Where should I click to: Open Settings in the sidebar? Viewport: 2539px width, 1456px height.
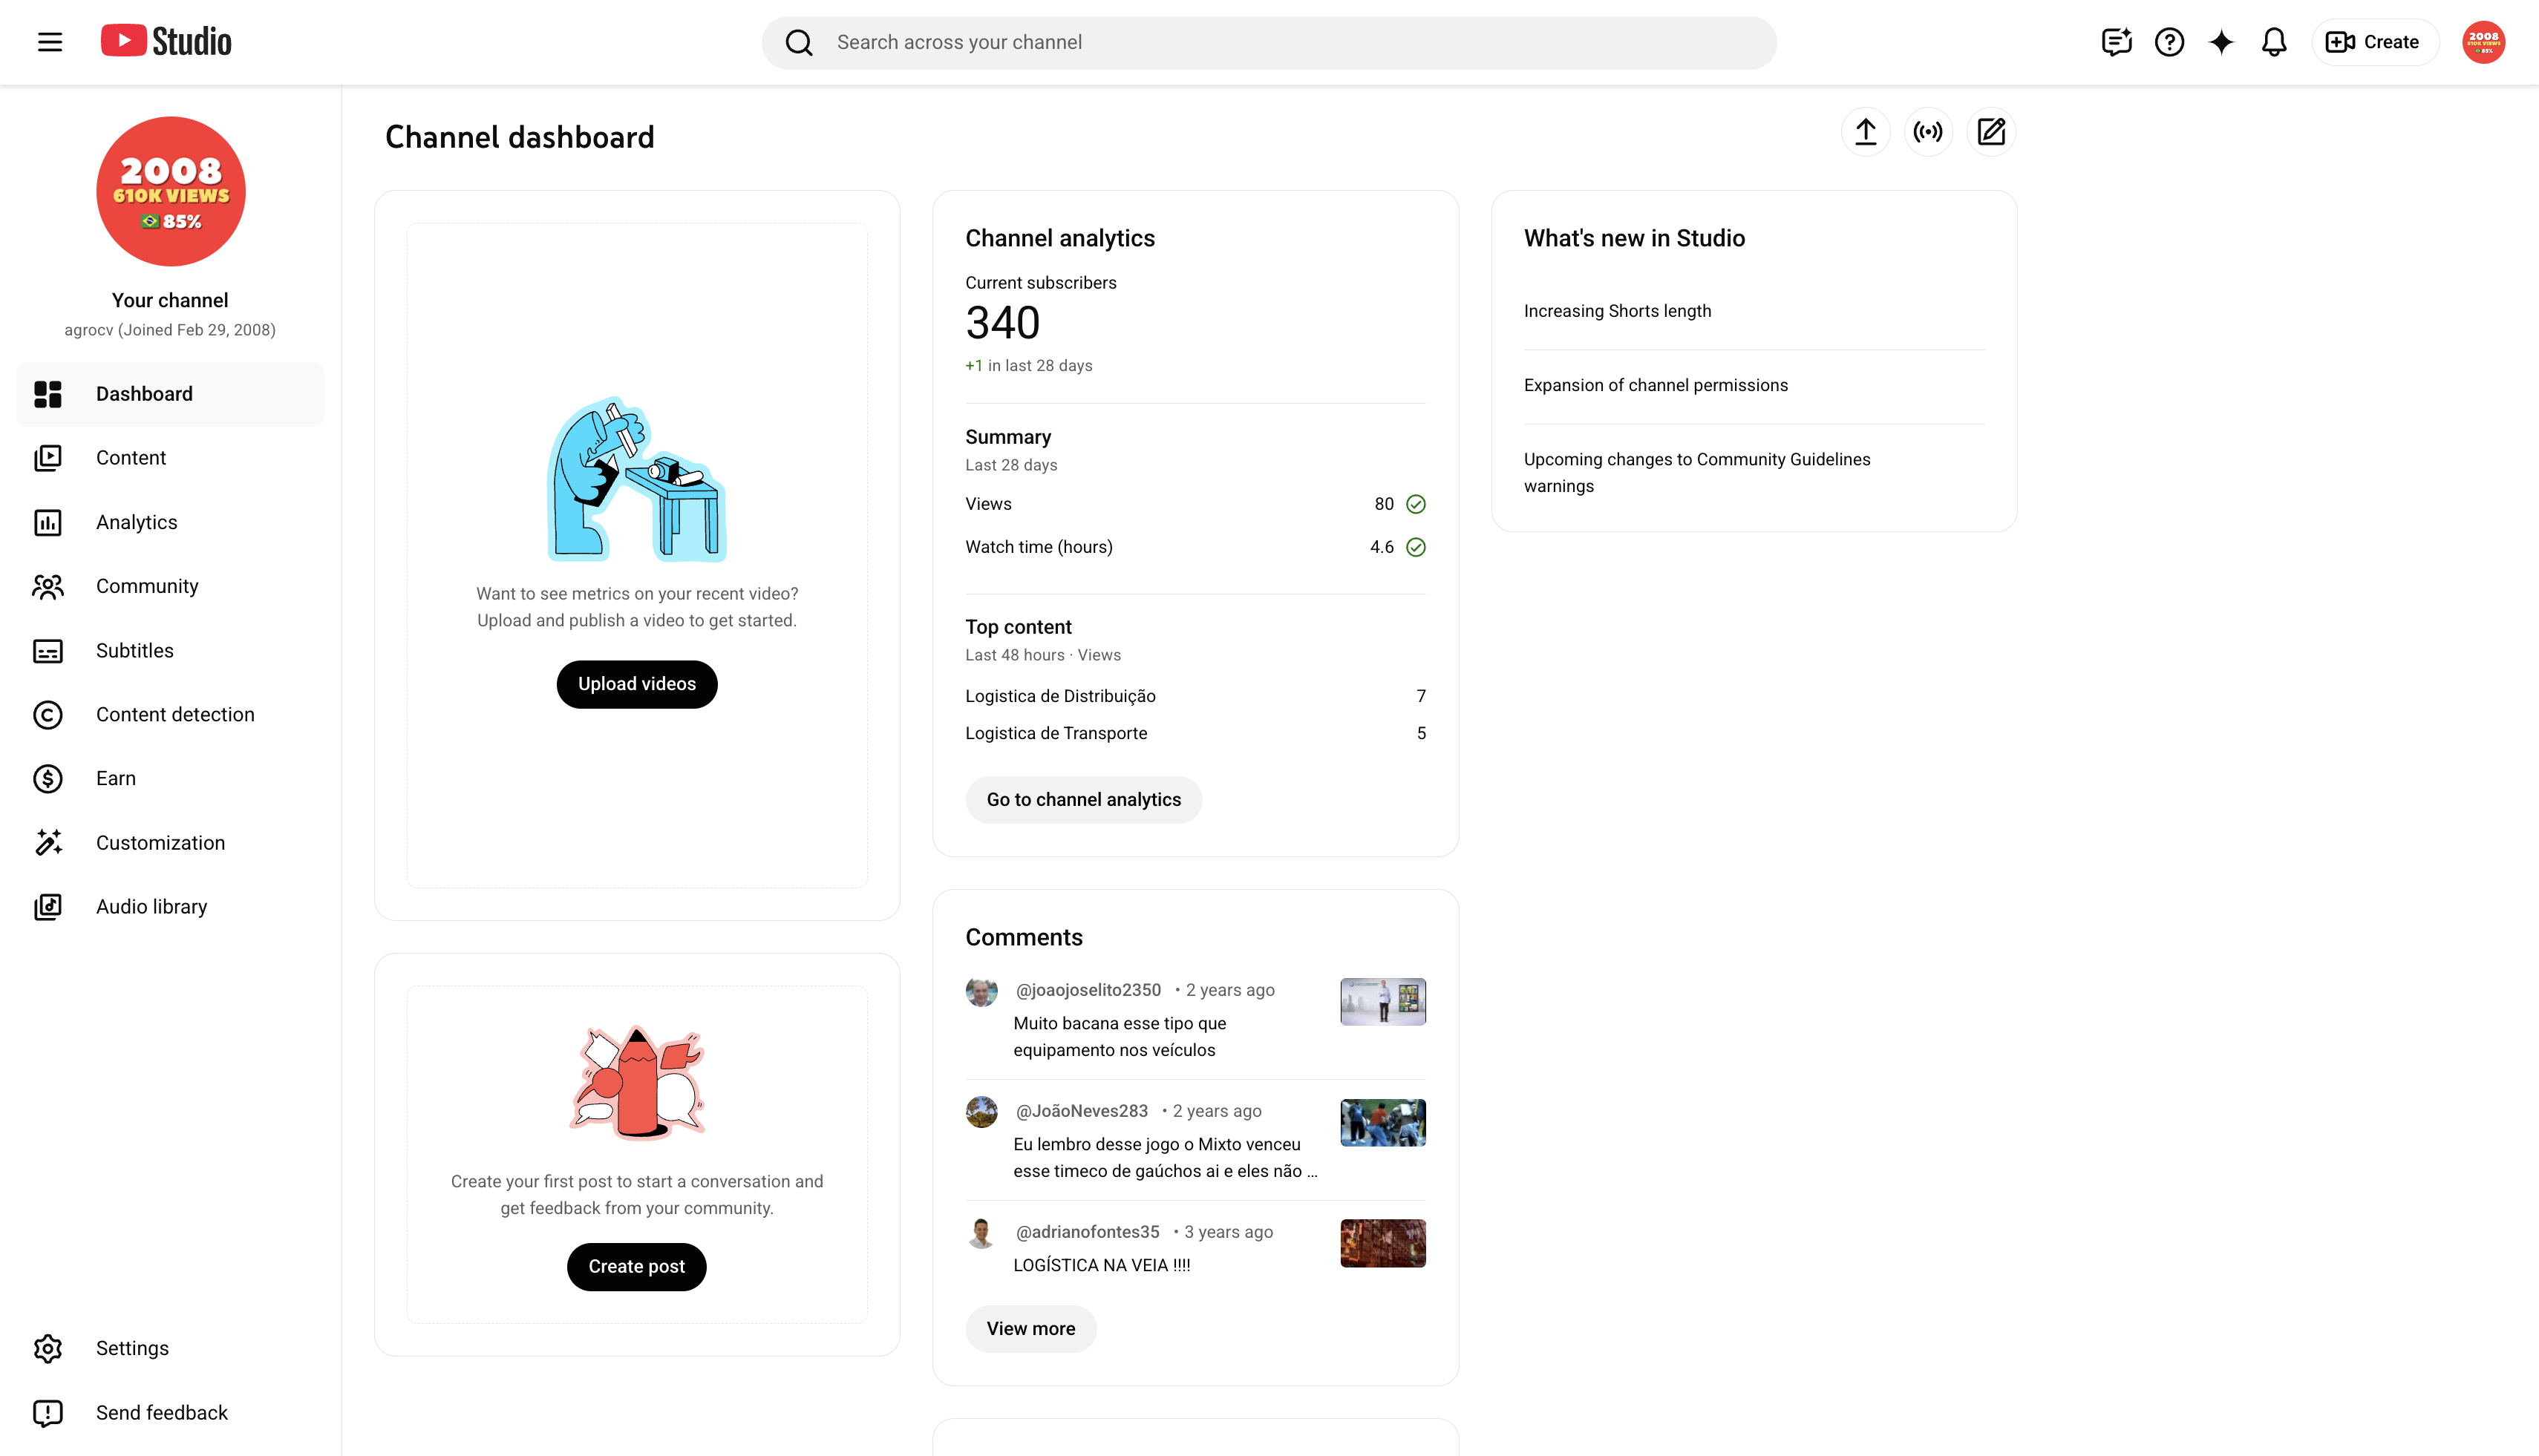tap(170, 1349)
